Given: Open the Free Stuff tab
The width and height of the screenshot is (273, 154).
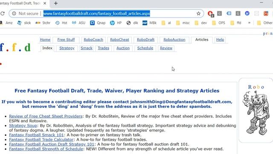Looking at the screenshot, I should (66, 40).
